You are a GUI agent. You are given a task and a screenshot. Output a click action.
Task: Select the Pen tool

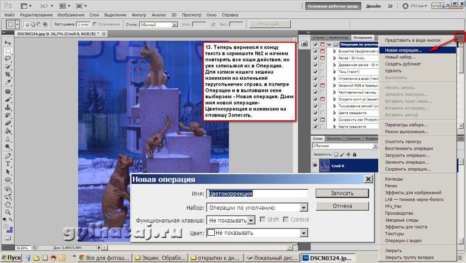pyautogui.click(x=8, y=156)
